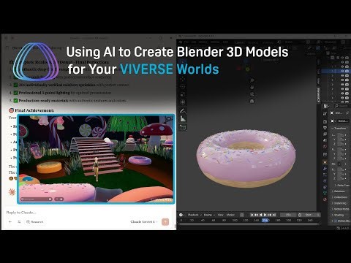Open the timeline View menu
Viewport: 351px width, 263px height.
click(220, 215)
